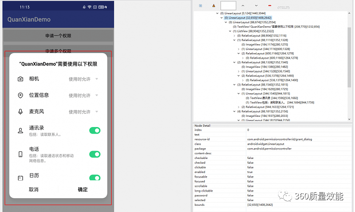
Task: Click the tree scrollbar up arrow
Action: (349, 13)
